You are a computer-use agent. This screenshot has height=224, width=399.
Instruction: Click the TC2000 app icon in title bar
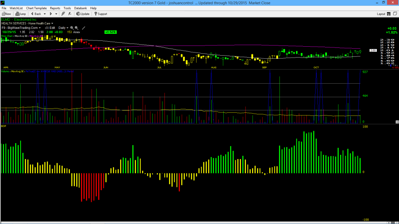point(3,3)
